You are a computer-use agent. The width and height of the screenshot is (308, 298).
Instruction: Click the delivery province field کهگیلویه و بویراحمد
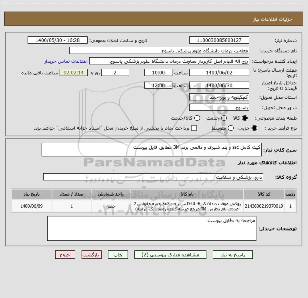219,97
